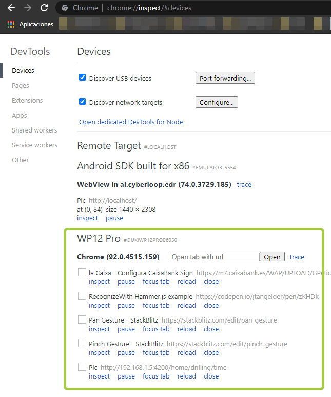The height and width of the screenshot is (397, 331).
Task: Select the Pinch Gesture - StackBlitz checkbox
Action: click(x=82, y=343)
